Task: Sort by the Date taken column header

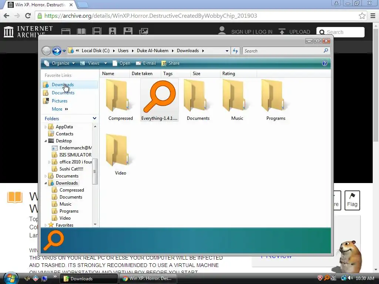Action: click(x=145, y=74)
